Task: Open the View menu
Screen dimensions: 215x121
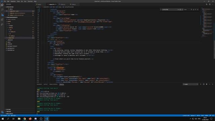Action: [x=18, y=1]
